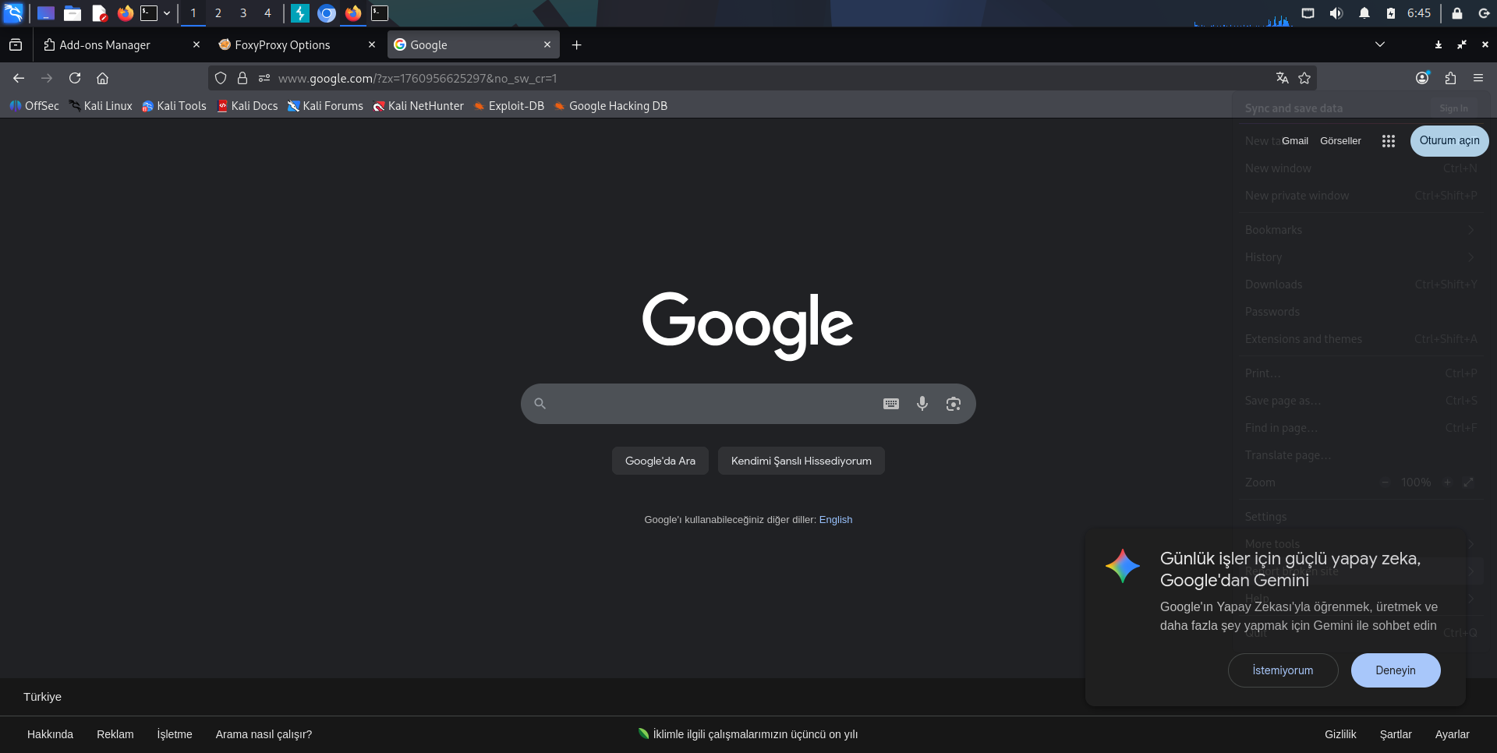1497x753 pixels.
Task: Open the notifications bell in the system tray
Action: coord(1364,13)
